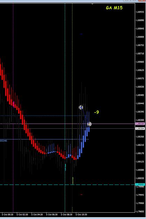The image size is (146, 219).
Task: Click the '5 Oct 02:30' time label
Action: coord(22,214)
